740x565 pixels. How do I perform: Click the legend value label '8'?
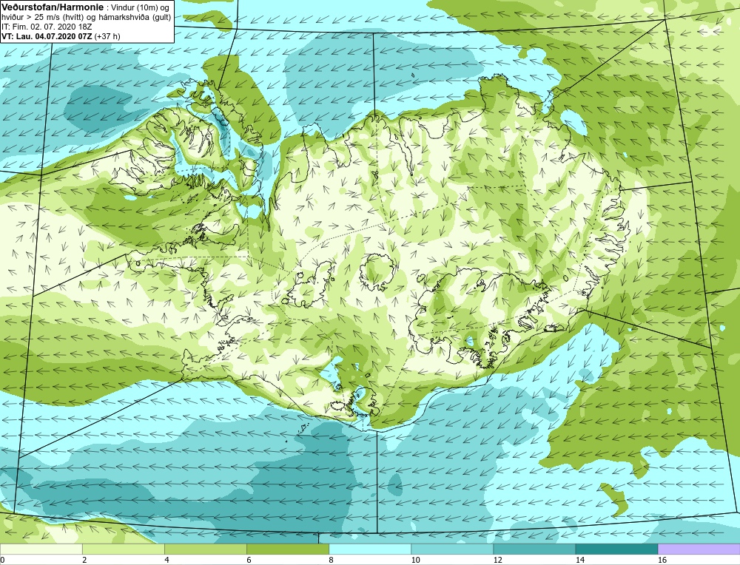pyautogui.click(x=331, y=560)
